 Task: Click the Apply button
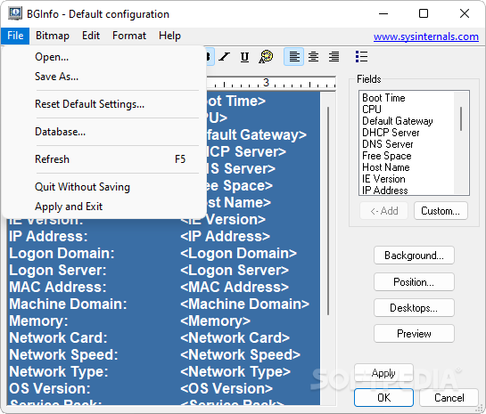click(x=383, y=373)
